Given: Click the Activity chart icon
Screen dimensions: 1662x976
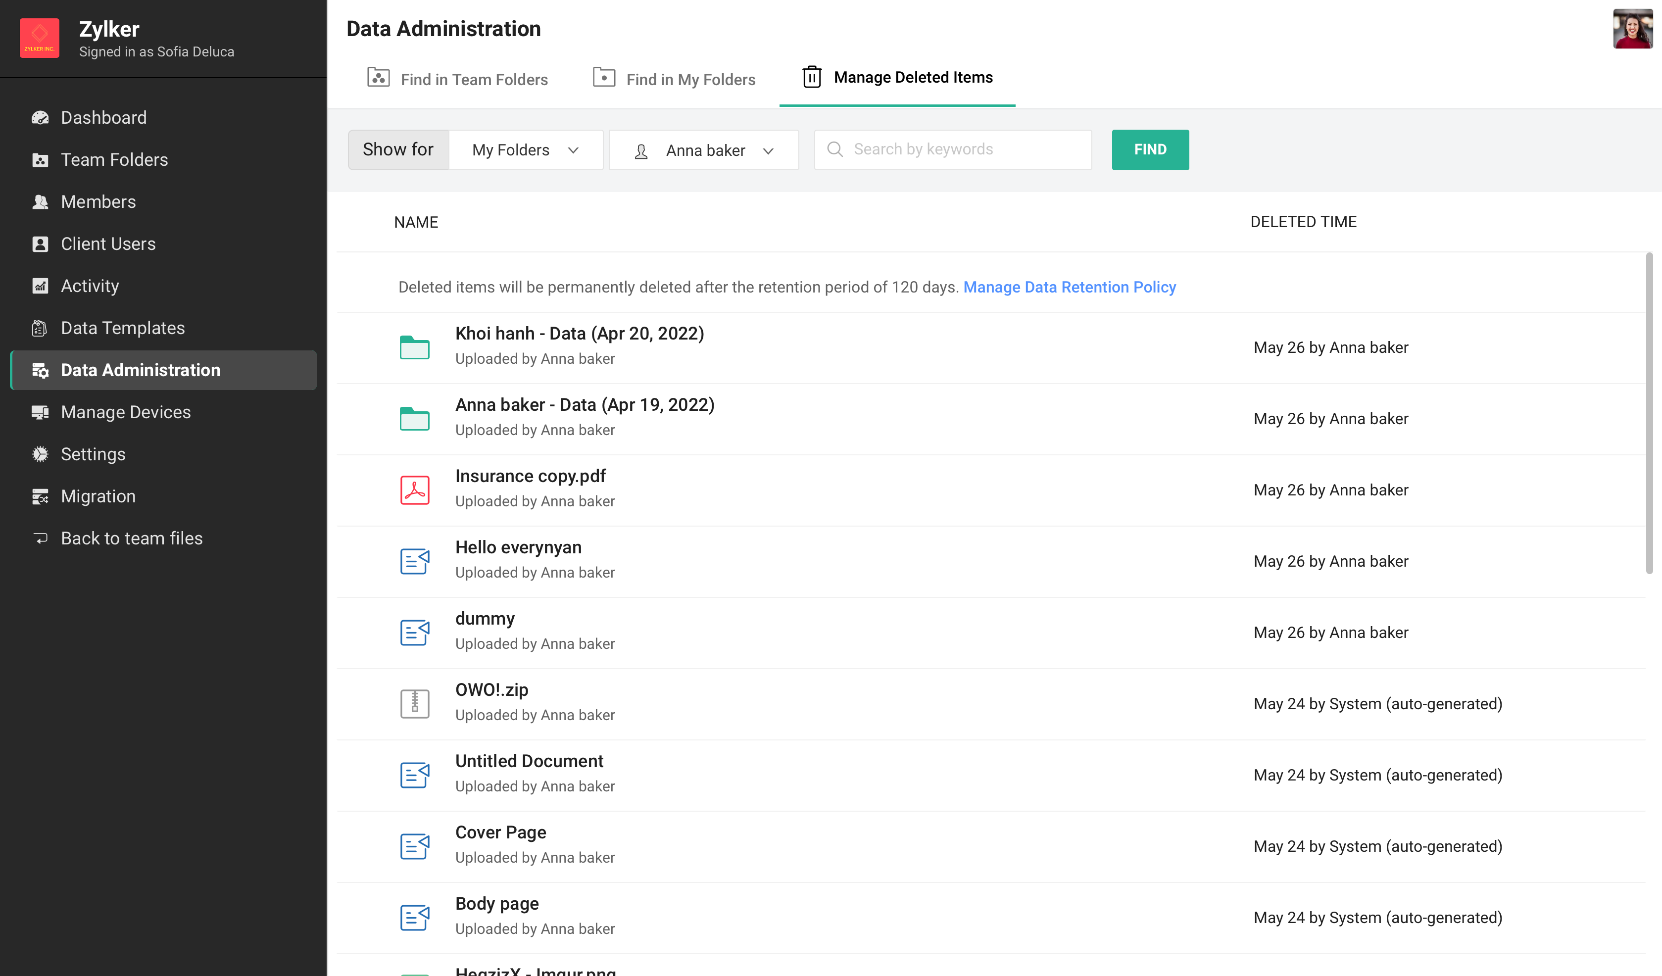Looking at the screenshot, I should tap(40, 286).
